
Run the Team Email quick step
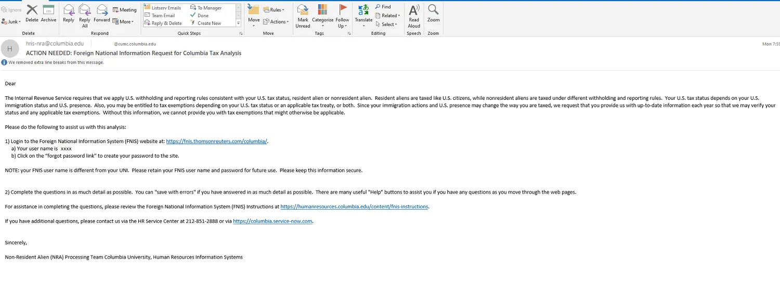click(159, 16)
